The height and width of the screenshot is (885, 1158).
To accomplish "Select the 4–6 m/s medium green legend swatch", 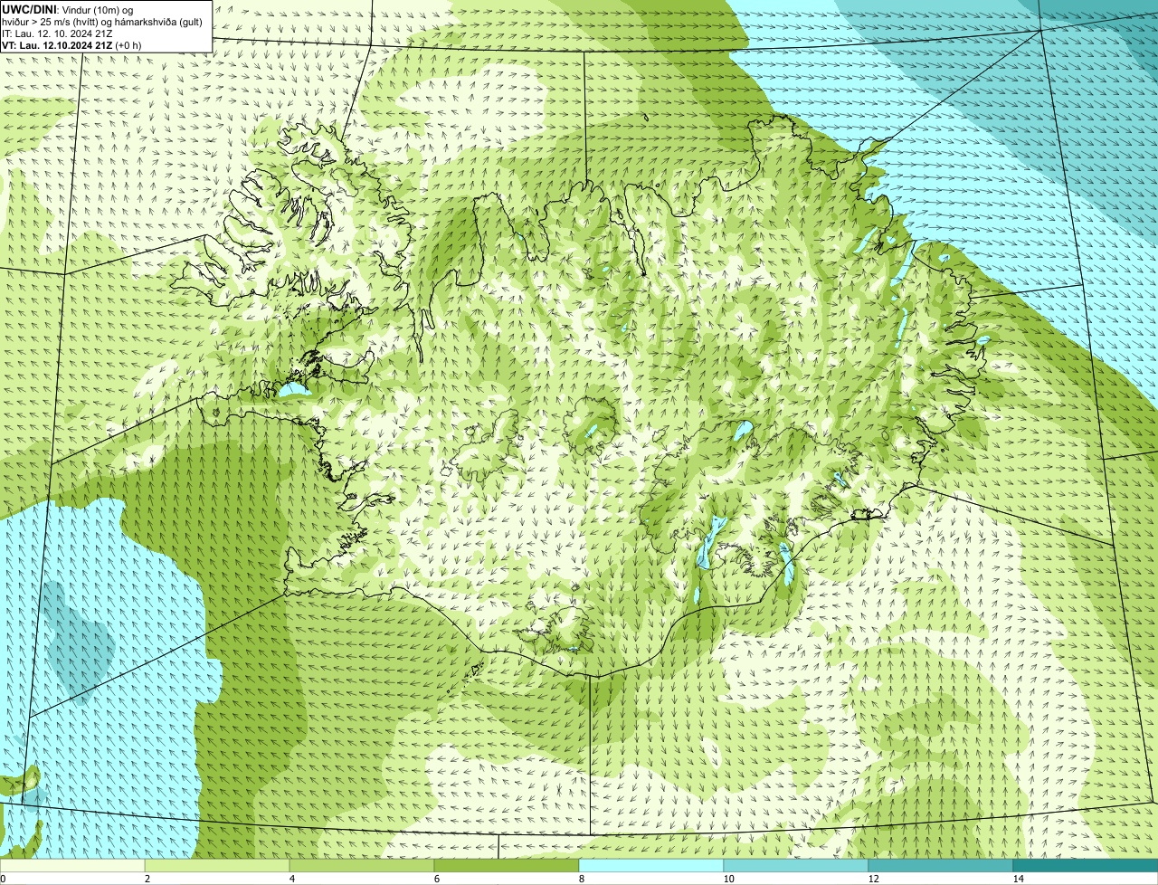I will tap(362, 865).
